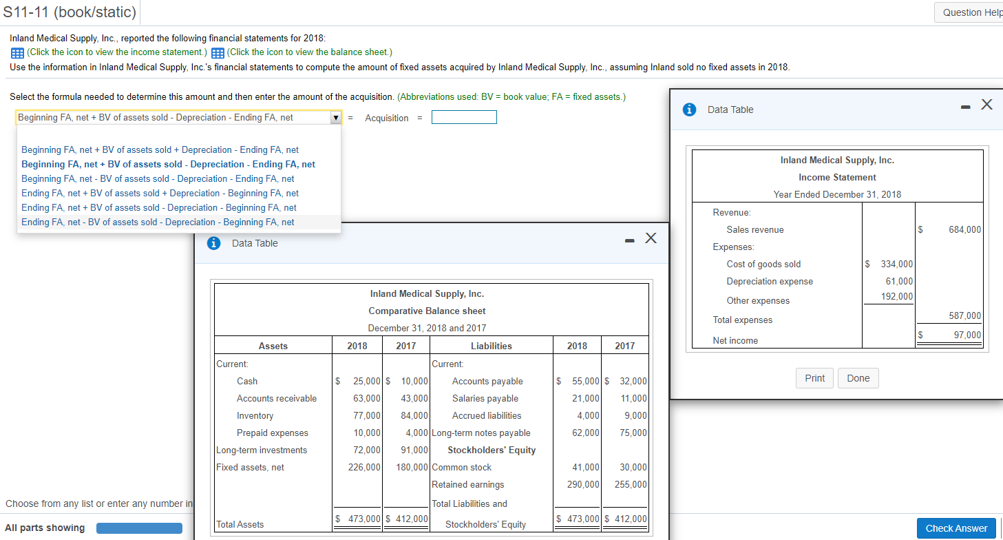Click the 'view the income statement' link text

[117, 52]
